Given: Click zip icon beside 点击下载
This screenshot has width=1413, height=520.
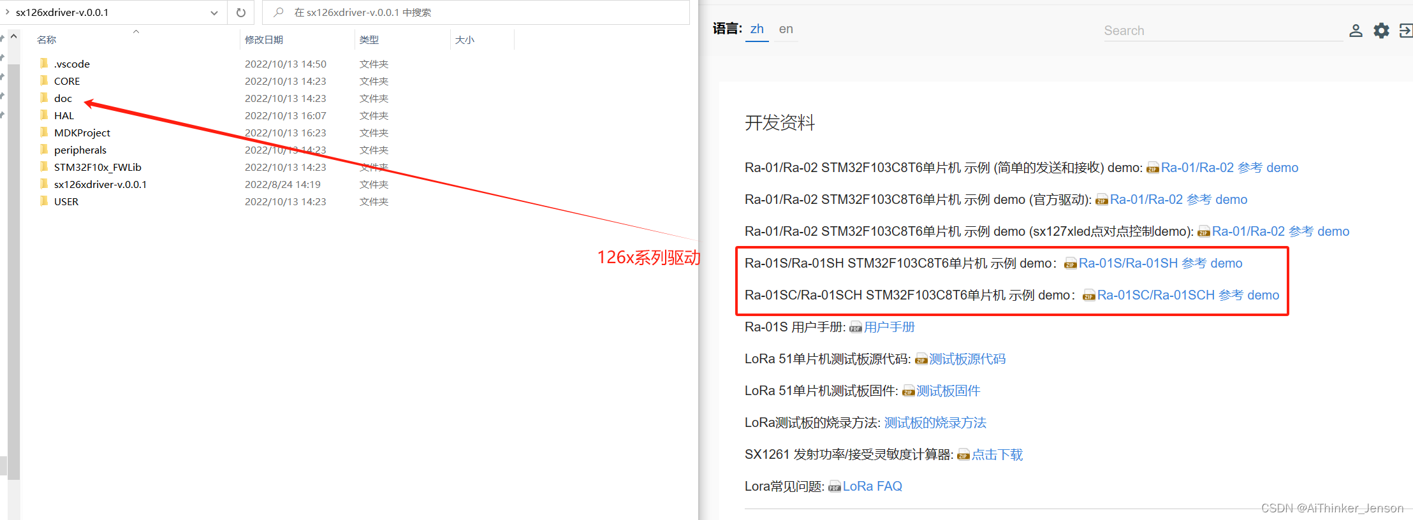Looking at the screenshot, I should click(x=963, y=455).
